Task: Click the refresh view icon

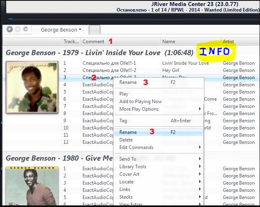Action: 25,29
